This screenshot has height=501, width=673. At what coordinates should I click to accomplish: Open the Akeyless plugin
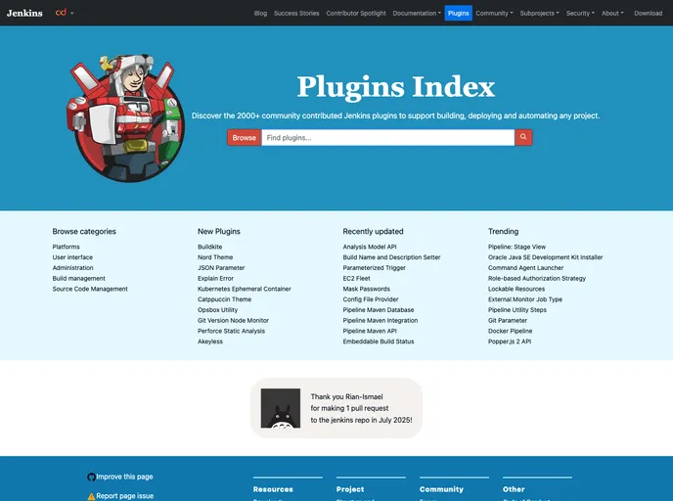click(210, 342)
